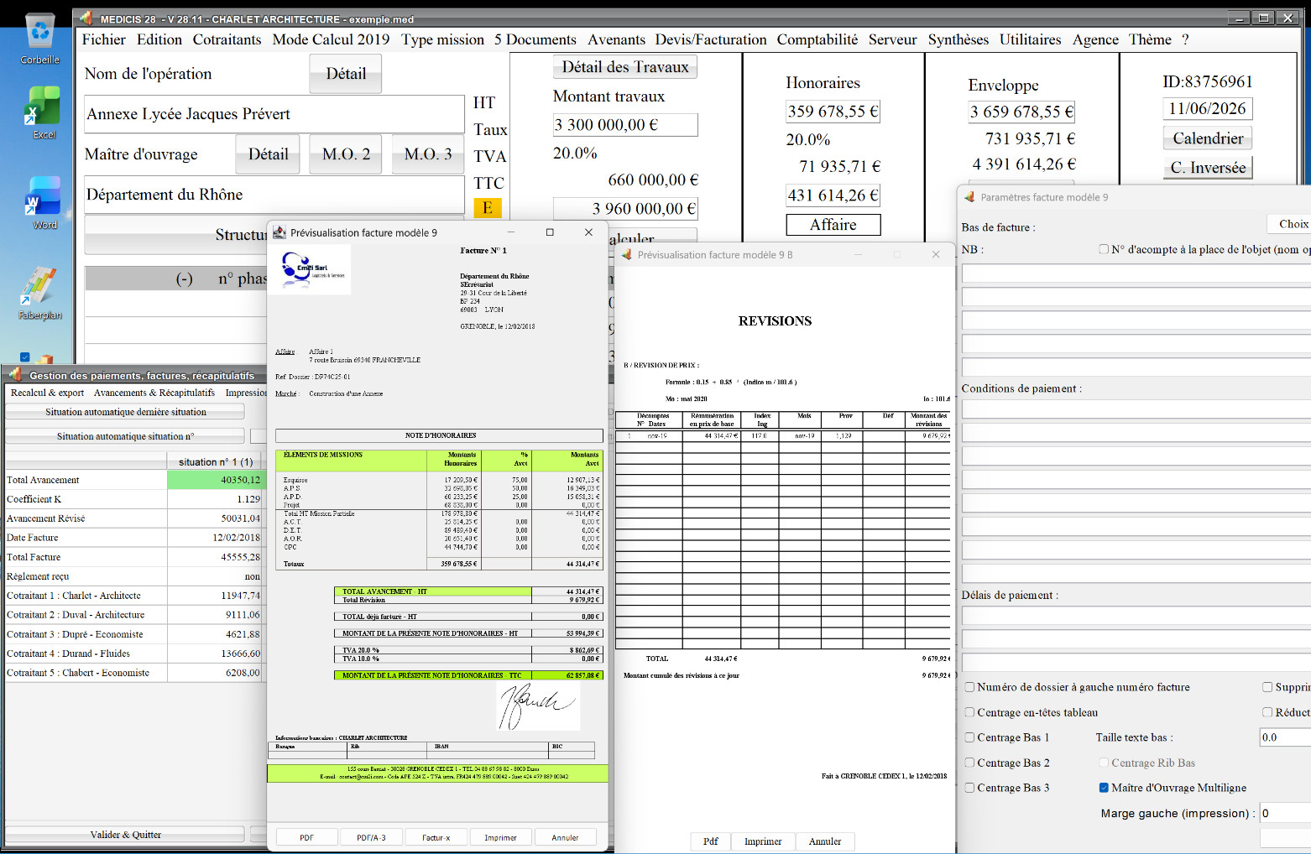Tick the Centrage Bas 3 checkbox
This screenshot has width=1311, height=854.
pos(969,788)
